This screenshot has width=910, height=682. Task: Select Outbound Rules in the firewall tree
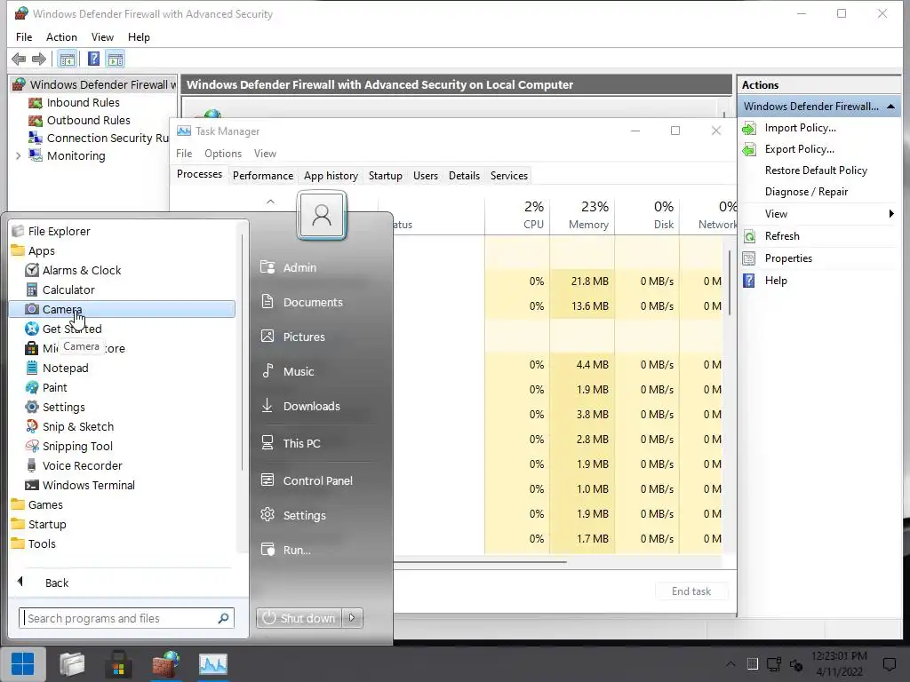pyautogui.click(x=88, y=121)
